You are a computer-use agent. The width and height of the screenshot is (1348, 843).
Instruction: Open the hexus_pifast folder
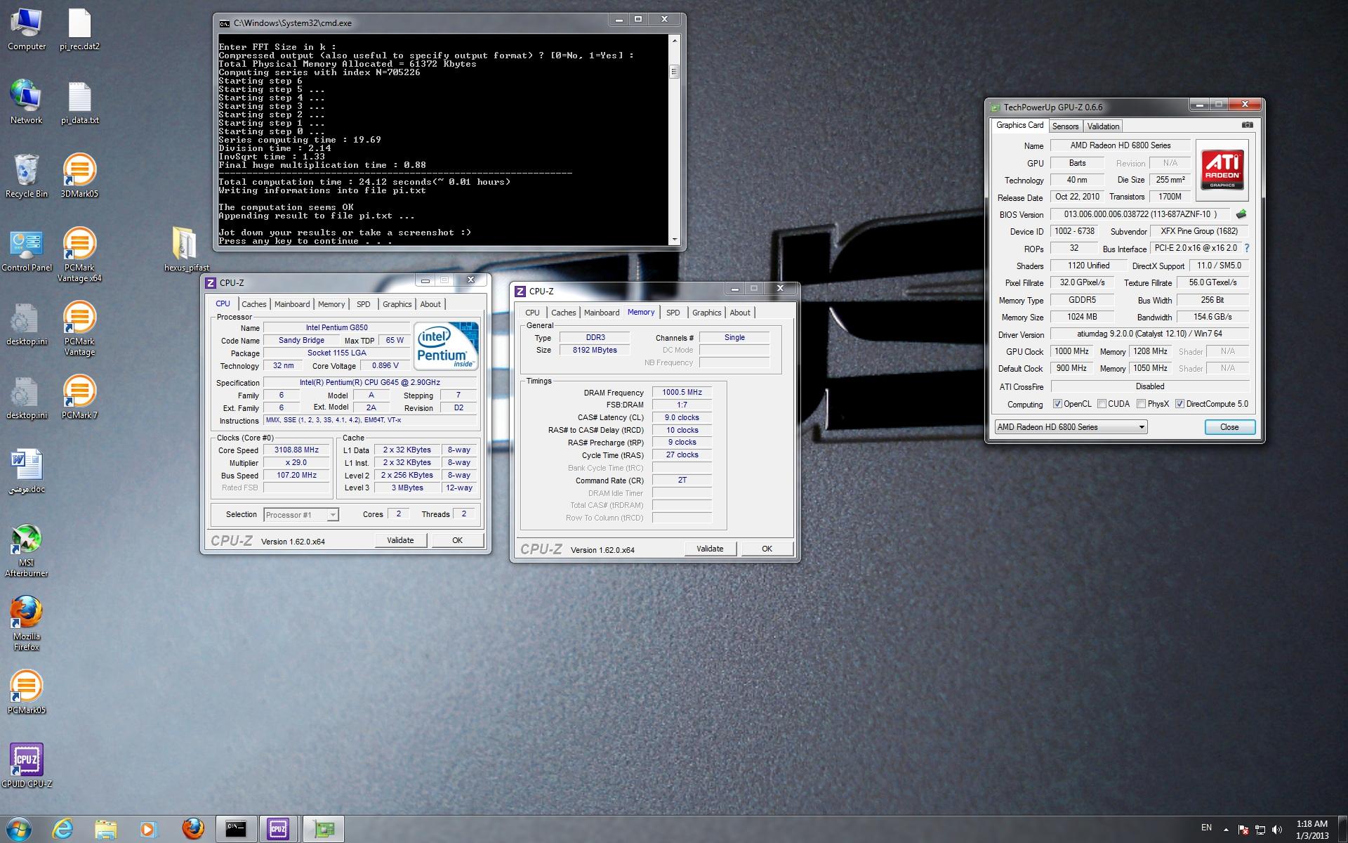pos(186,250)
